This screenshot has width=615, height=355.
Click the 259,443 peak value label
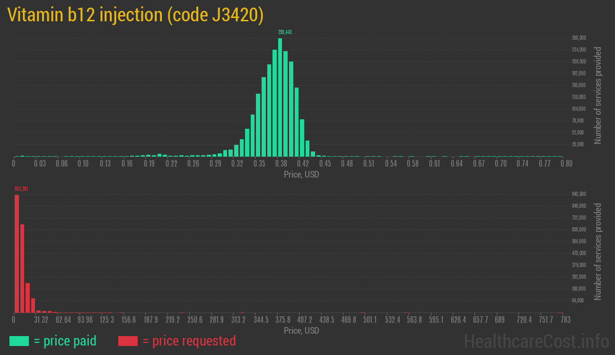coord(285,32)
